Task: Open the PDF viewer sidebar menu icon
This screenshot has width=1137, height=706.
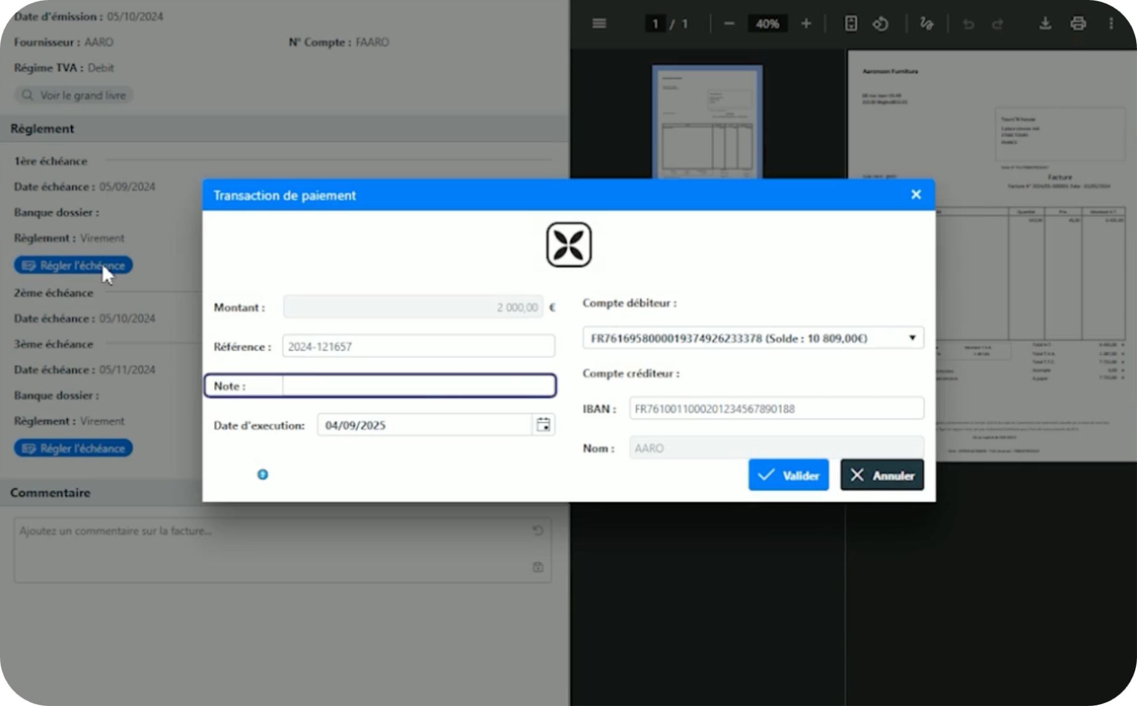Action: tap(599, 23)
